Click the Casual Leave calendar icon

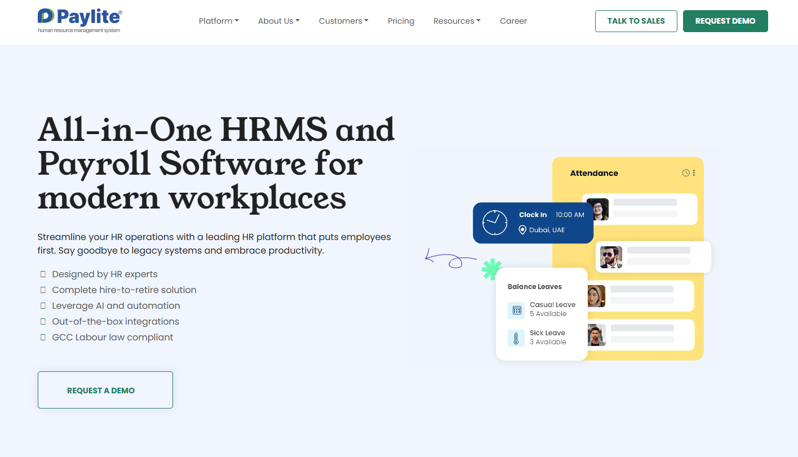pos(516,310)
